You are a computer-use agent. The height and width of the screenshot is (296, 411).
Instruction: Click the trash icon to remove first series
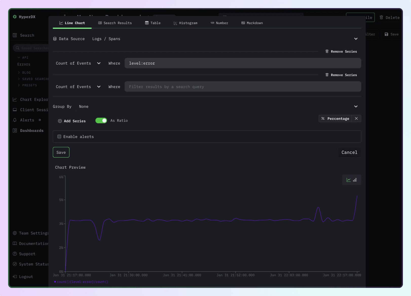point(327,51)
